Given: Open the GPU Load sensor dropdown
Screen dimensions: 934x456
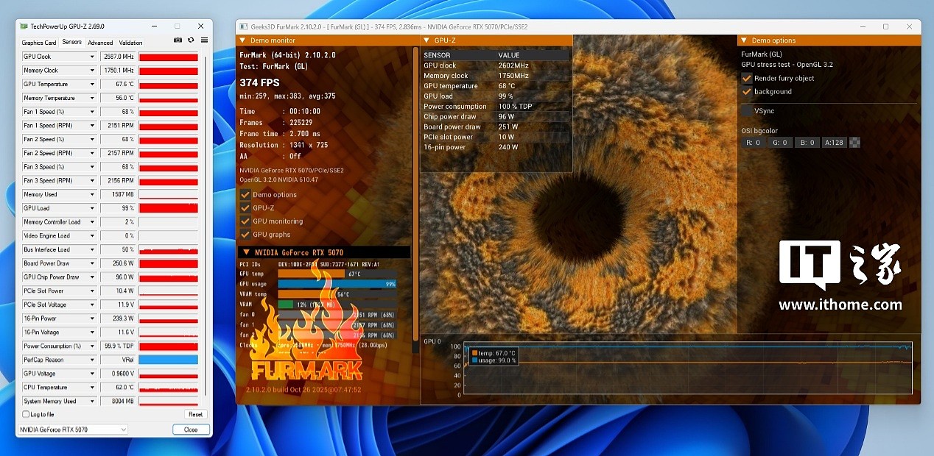Looking at the screenshot, I should point(92,208).
